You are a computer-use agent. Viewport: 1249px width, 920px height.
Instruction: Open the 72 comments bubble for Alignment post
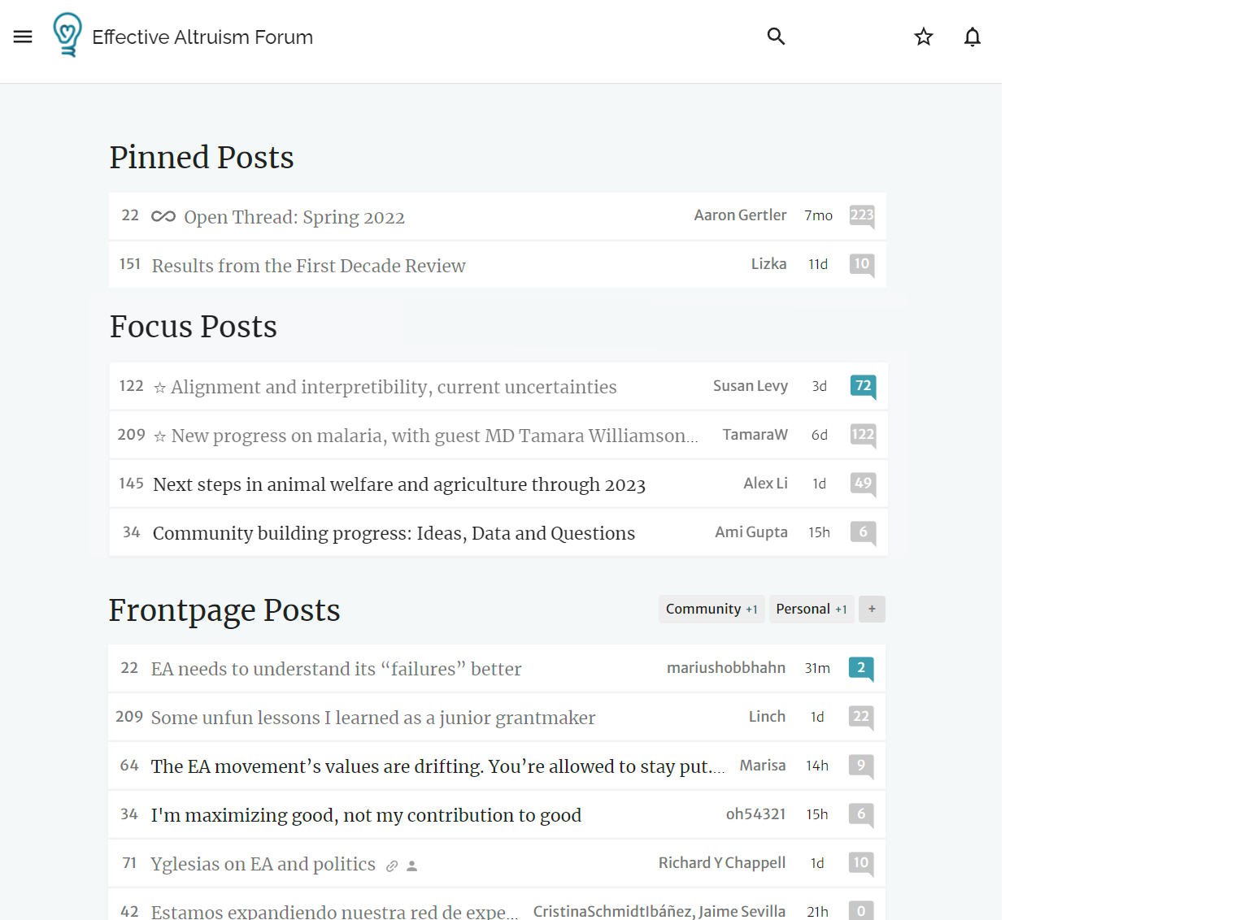[x=863, y=386]
